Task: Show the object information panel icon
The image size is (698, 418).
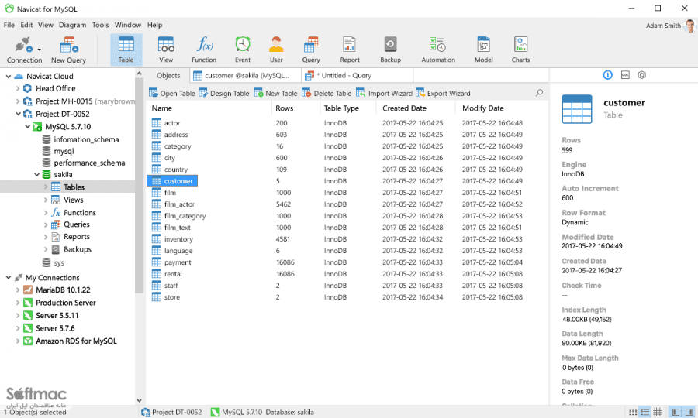Action: coord(607,75)
